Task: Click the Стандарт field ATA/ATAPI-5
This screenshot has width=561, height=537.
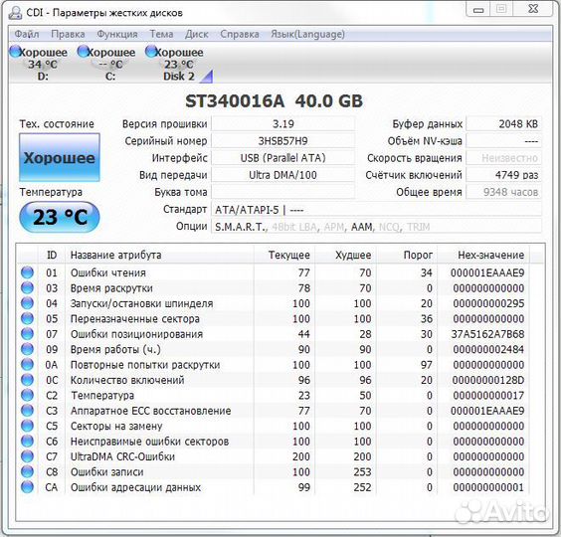Action: click(376, 209)
